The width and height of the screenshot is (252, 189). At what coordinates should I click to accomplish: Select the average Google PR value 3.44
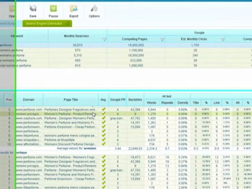tap(118, 149)
